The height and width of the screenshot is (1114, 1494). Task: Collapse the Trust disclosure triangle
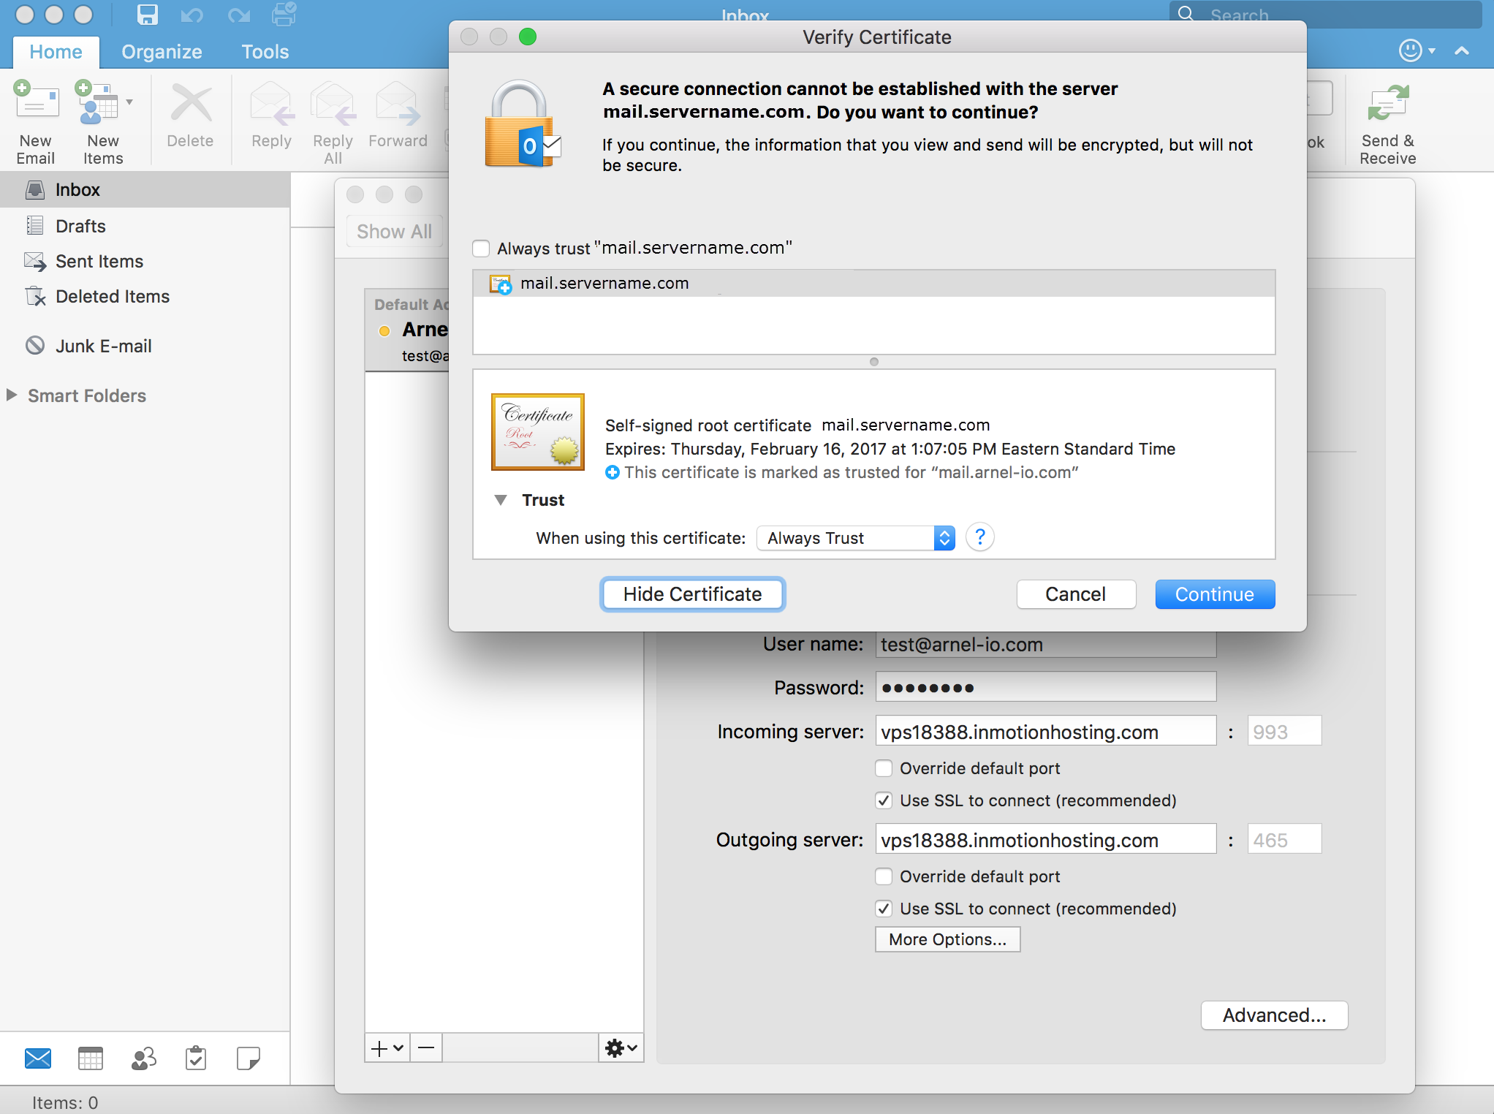pyautogui.click(x=501, y=500)
